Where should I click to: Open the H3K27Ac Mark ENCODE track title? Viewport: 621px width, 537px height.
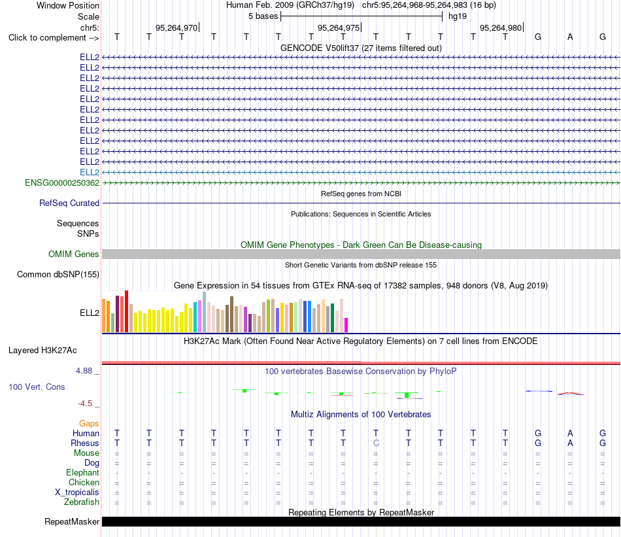361,341
